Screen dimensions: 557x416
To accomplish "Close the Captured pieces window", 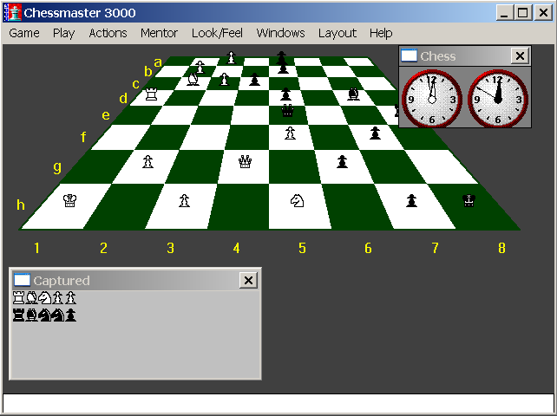I will pyautogui.click(x=248, y=281).
